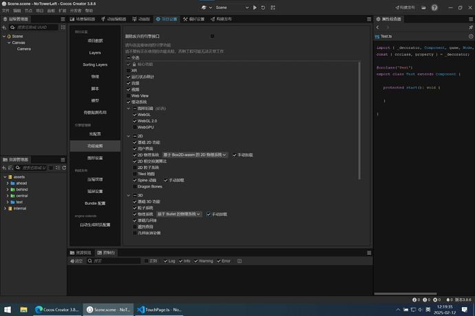
Task: Open the console log file icon
Action: tap(240, 261)
